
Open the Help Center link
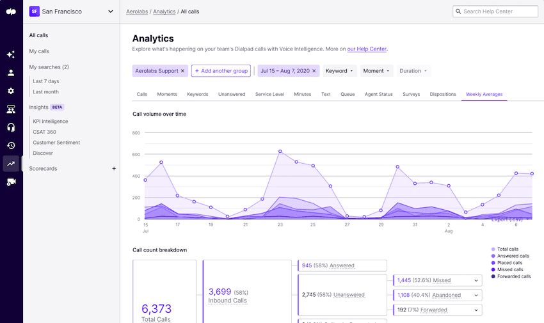point(367,49)
